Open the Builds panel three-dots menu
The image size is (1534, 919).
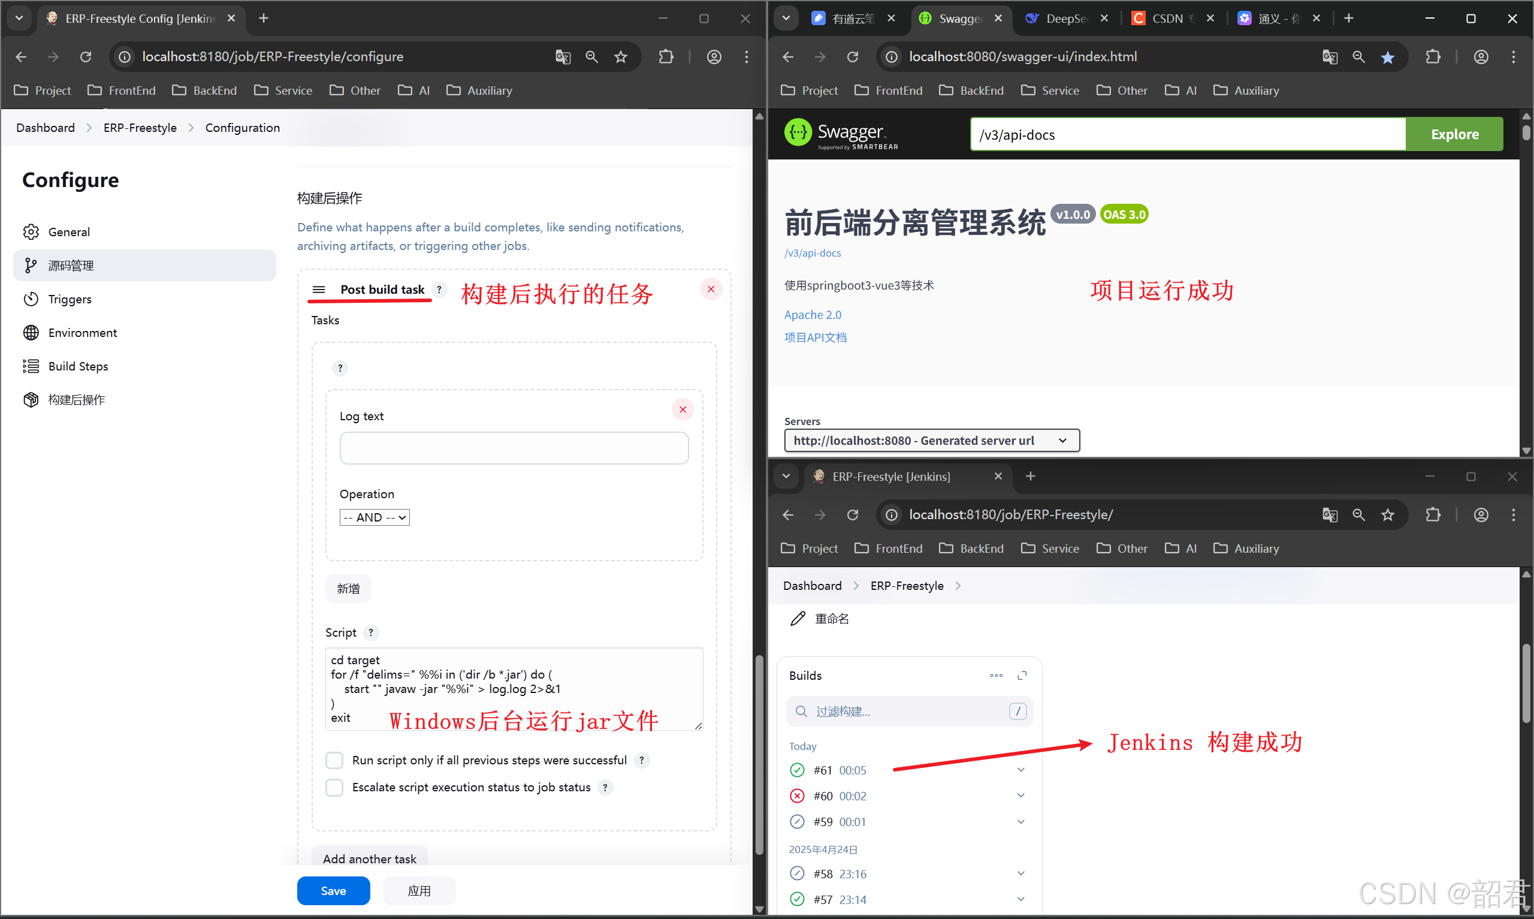[996, 675]
